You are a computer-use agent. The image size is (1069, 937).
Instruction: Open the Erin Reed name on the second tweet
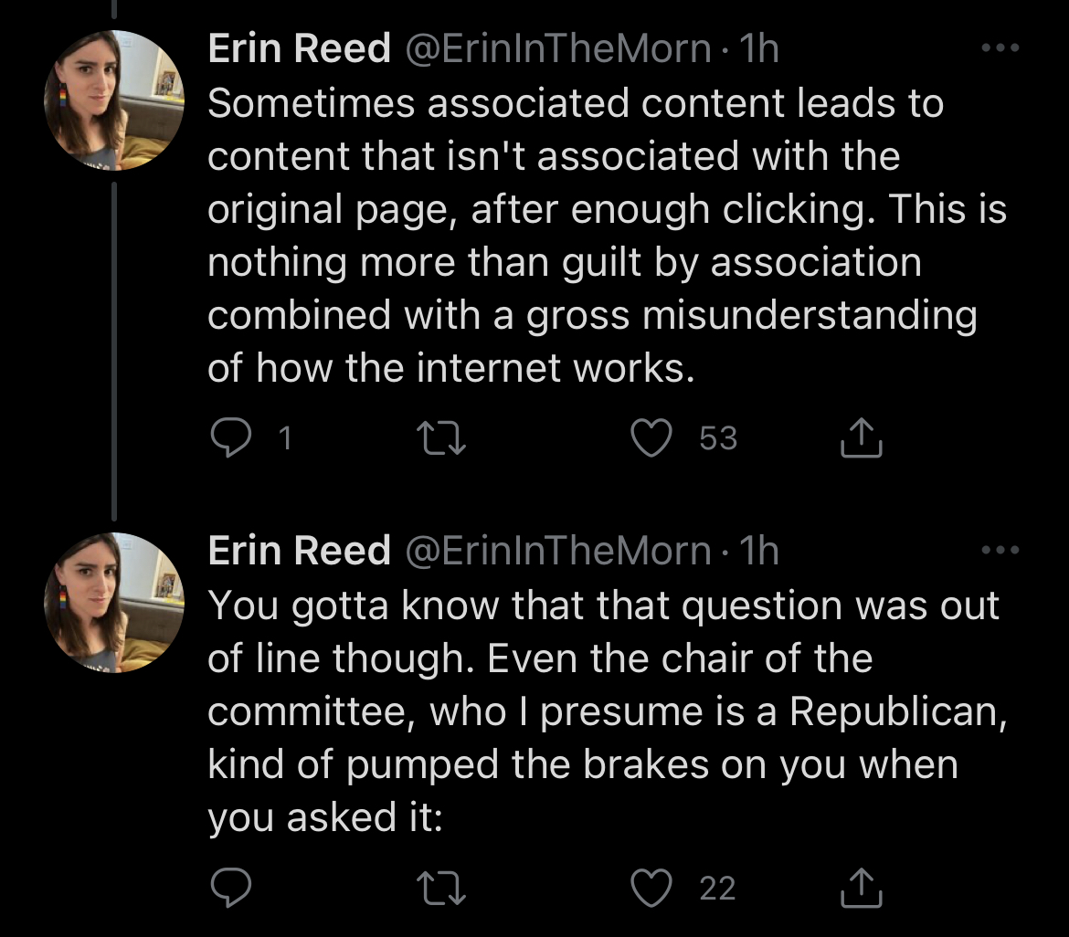(x=299, y=551)
